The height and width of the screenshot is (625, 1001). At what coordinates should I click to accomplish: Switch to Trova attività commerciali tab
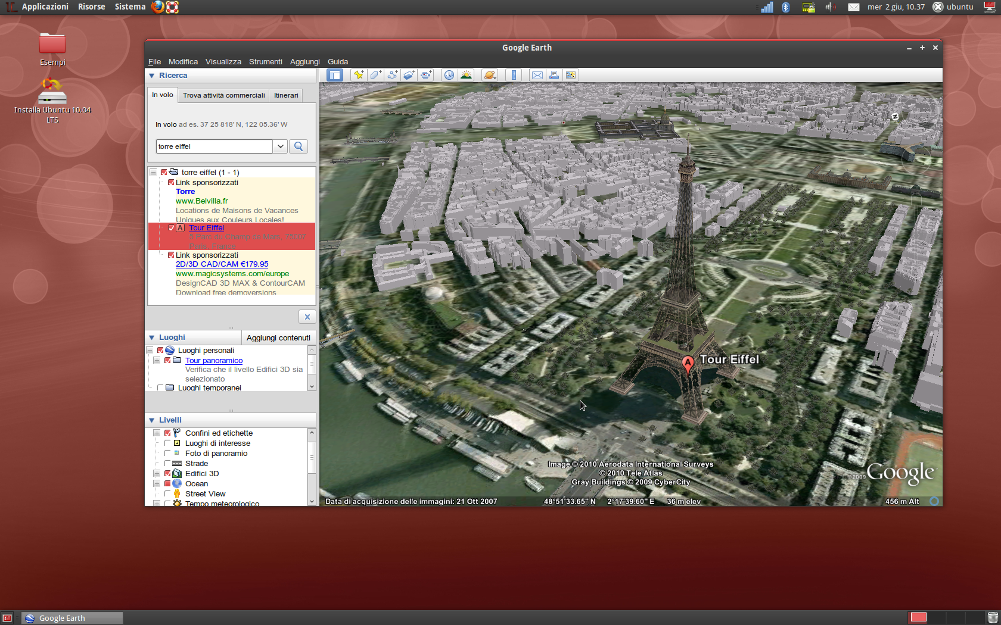pos(224,95)
